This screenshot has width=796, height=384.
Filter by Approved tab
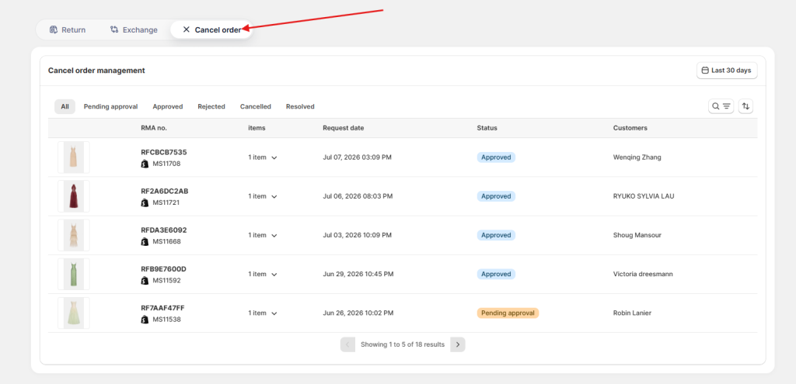pyautogui.click(x=168, y=106)
